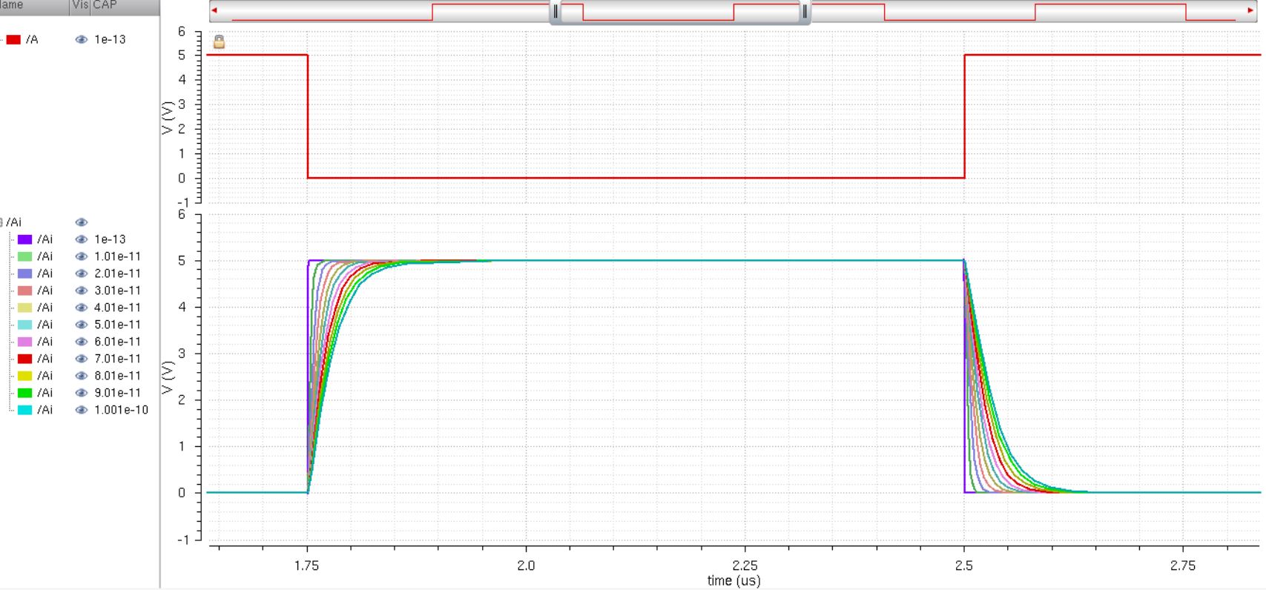Click the light green swatch of /Ai 1.01e-11
The image size is (1266, 590).
tap(25, 256)
